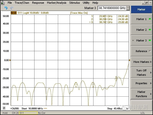Select marker 2 triangle on the trace
153x115 pixels.
[93, 84]
